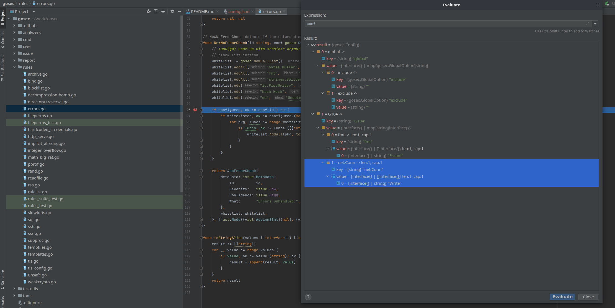This screenshot has height=308, width=615.
Task: Switch to the config.json tab
Action: pos(238,11)
